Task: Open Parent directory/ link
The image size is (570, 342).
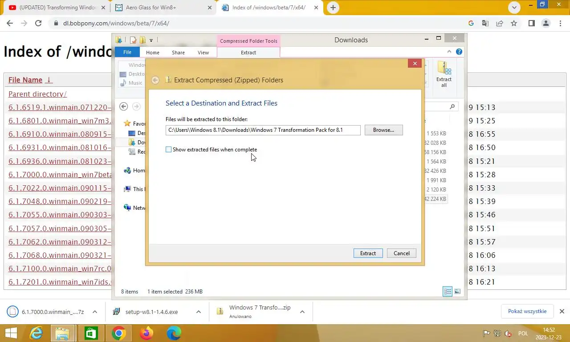Action: 37,94
